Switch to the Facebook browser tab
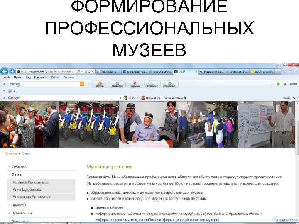The image size is (299, 224). 135,72
